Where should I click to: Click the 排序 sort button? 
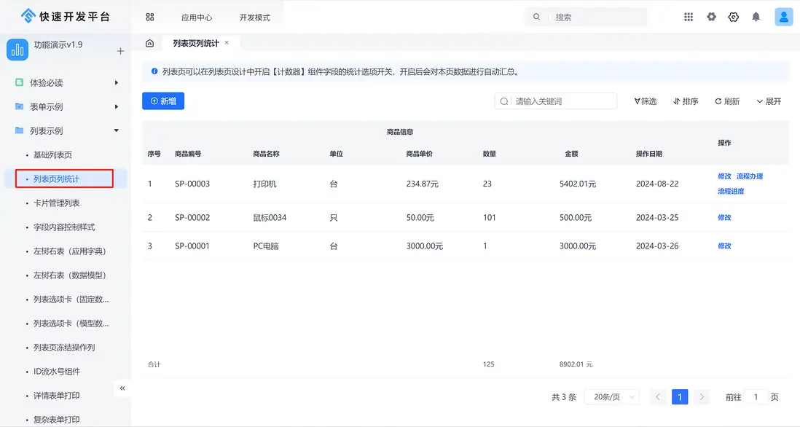click(686, 101)
